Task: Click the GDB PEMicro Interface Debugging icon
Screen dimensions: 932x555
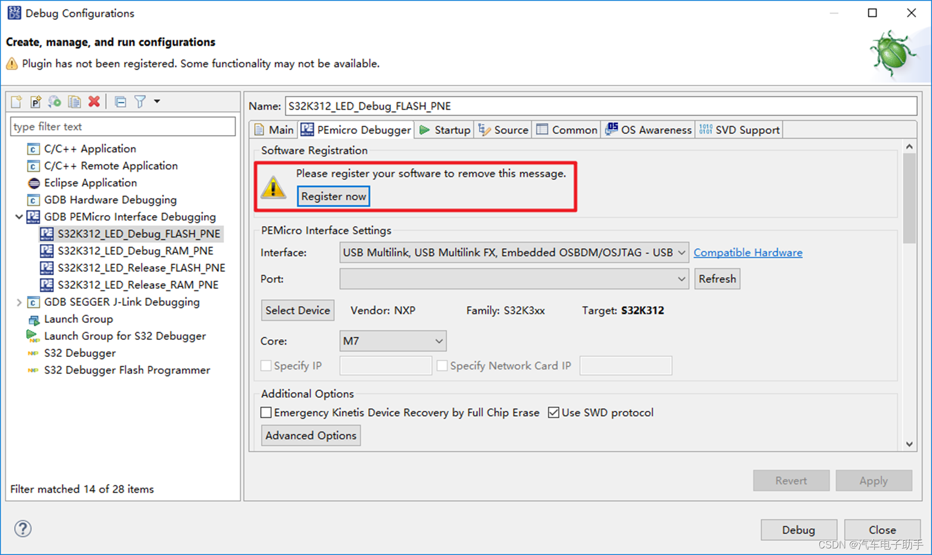Action: click(x=33, y=217)
